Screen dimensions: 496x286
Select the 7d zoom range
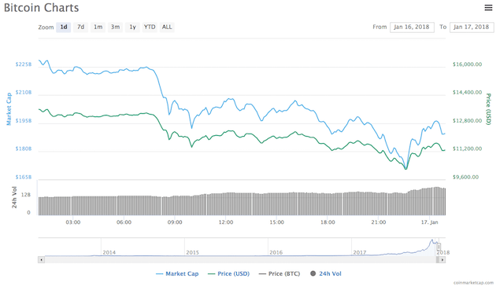80,27
